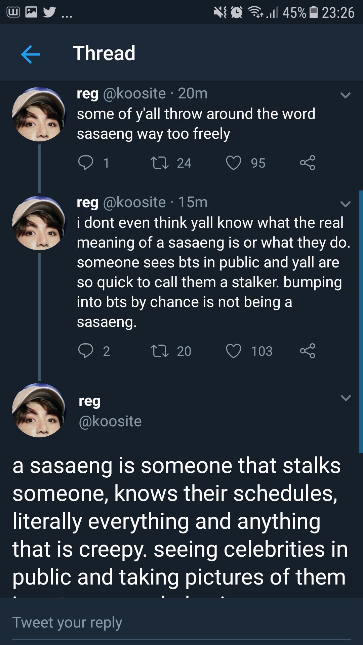
Task: Tap the 'reg' name on the 20m tweet
Action: (87, 94)
